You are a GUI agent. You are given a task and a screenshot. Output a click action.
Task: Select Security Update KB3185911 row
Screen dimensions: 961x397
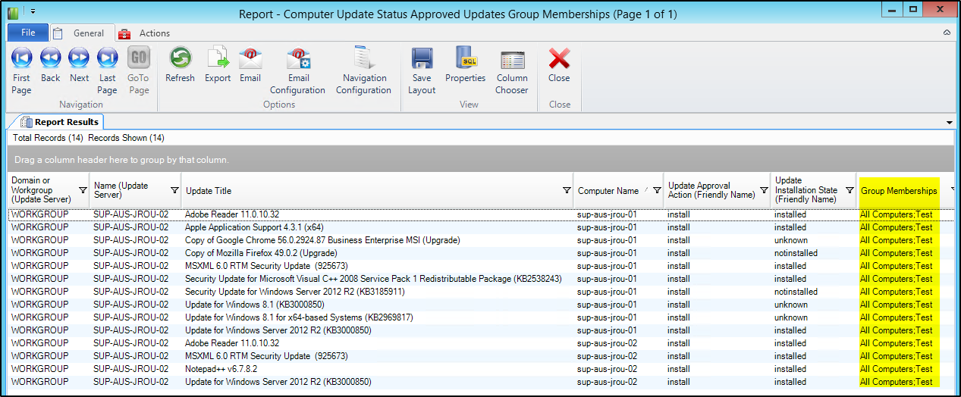[480, 292]
